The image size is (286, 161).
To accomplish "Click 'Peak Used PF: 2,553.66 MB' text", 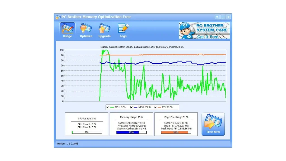I will coord(176,129).
